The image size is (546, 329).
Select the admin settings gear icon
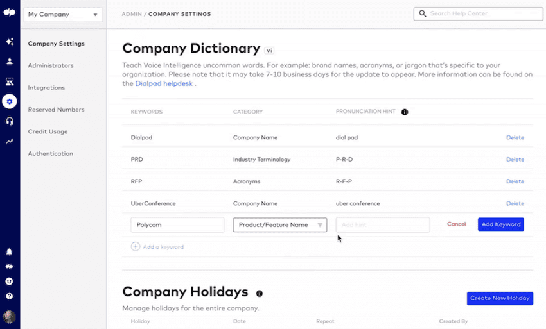tap(10, 101)
